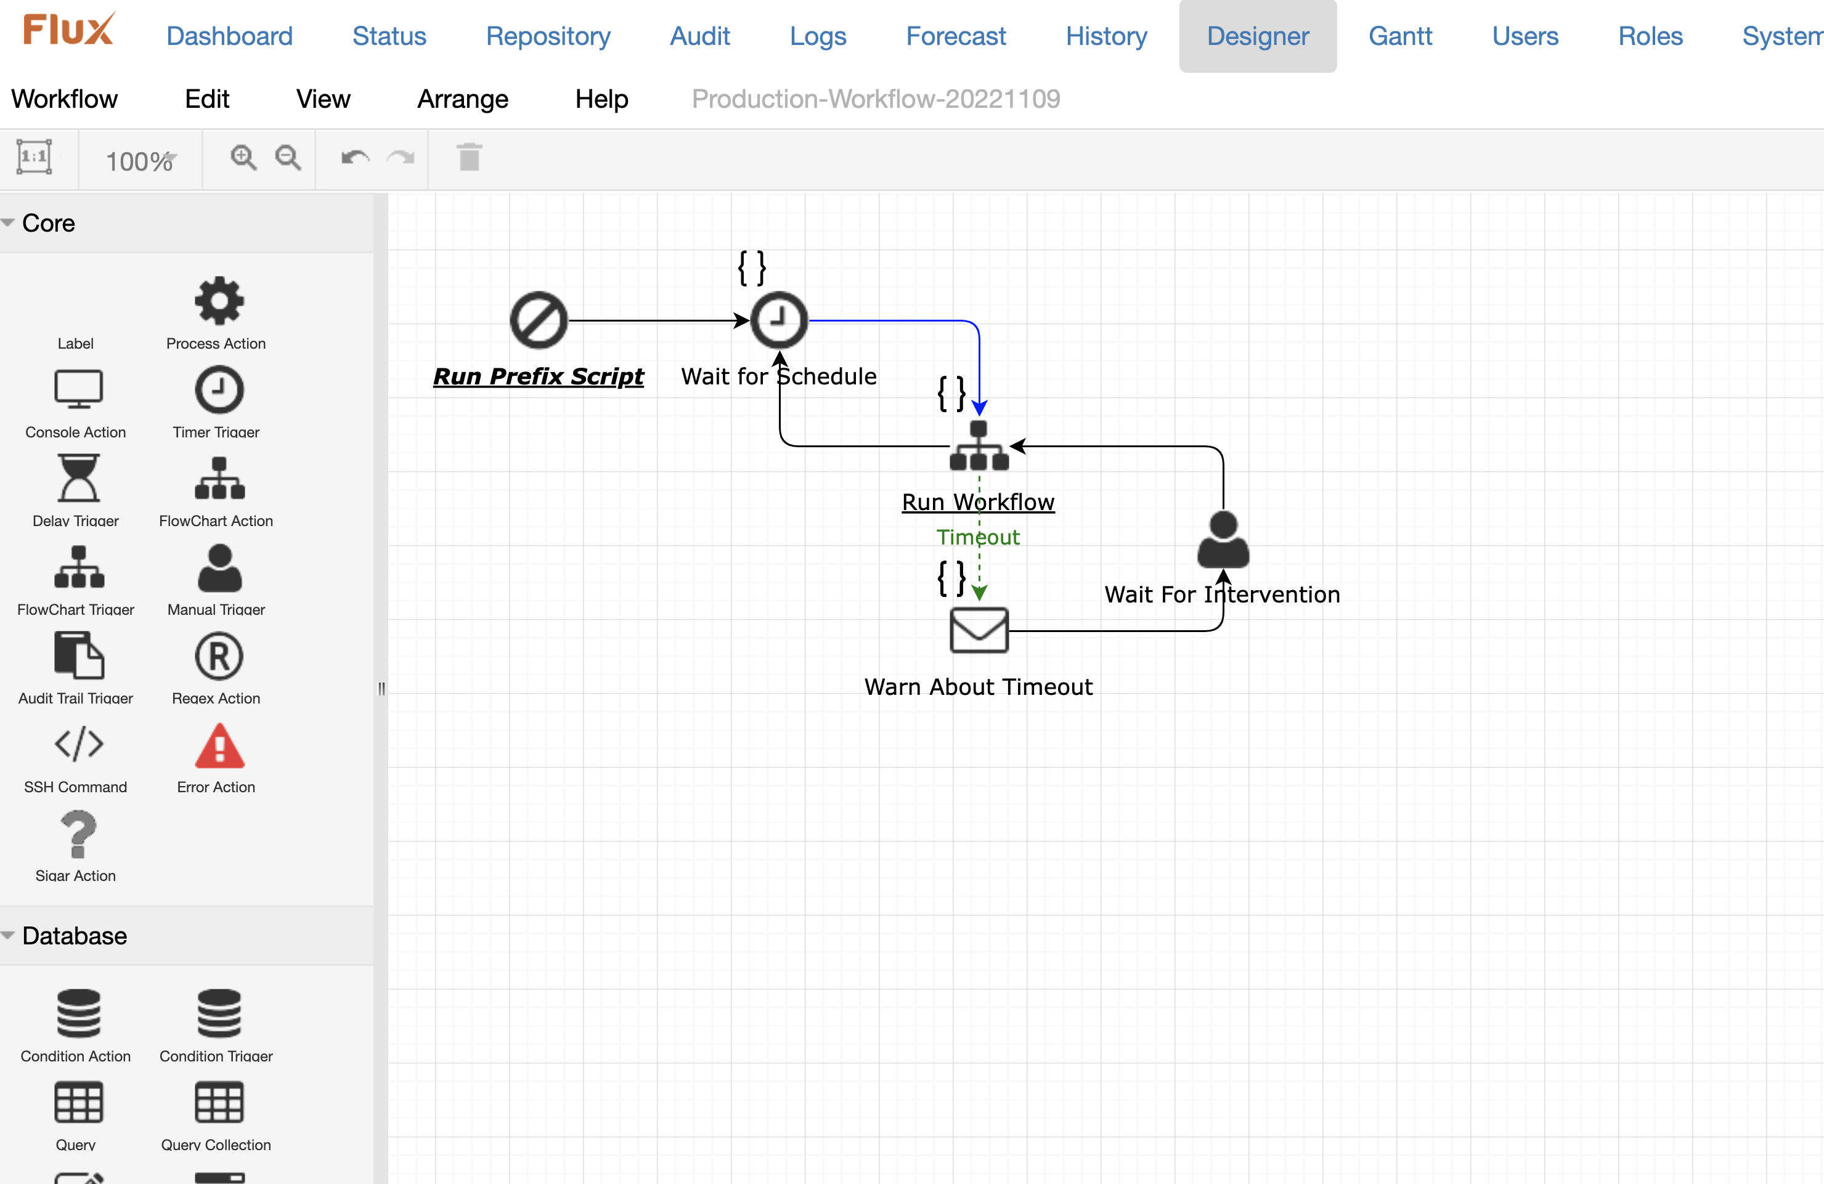1824x1184 pixels.
Task: Select the Warn About Timeout mail node
Action: (x=979, y=630)
